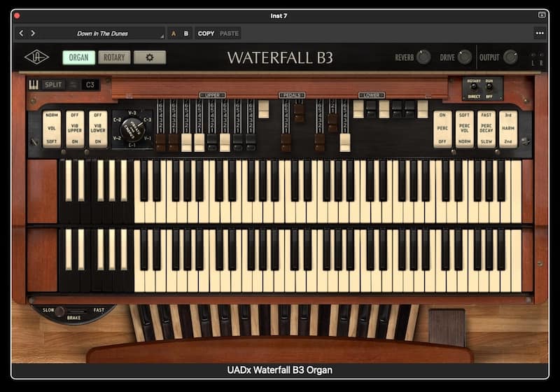Go to the previous preset arrow
The height and width of the screenshot is (392, 560).
coord(22,33)
